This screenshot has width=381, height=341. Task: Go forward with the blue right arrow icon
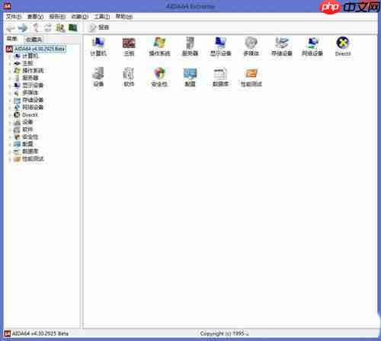click(23, 27)
